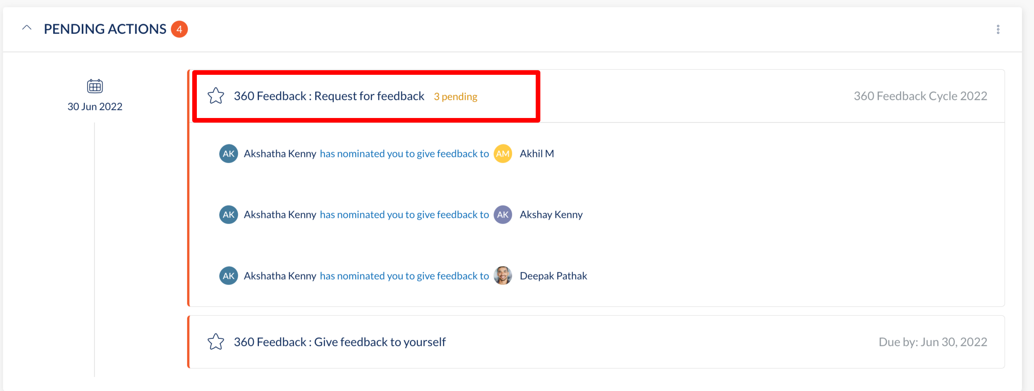Open nomination link for feedback to Deepak Pathak

404,276
